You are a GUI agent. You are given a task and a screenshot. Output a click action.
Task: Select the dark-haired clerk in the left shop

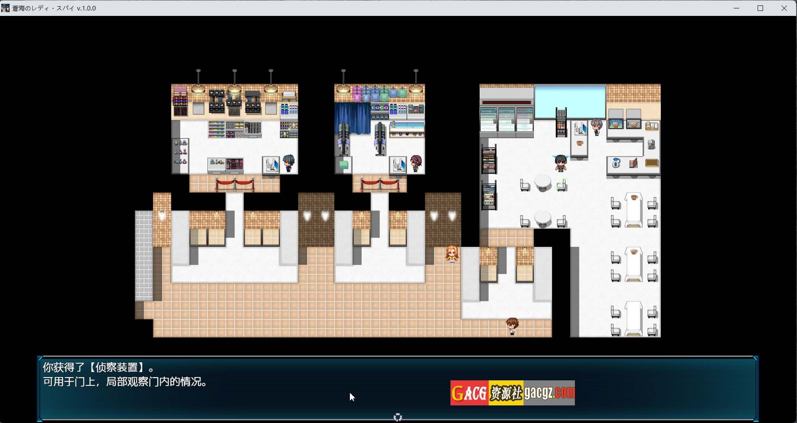click(288, 163)
